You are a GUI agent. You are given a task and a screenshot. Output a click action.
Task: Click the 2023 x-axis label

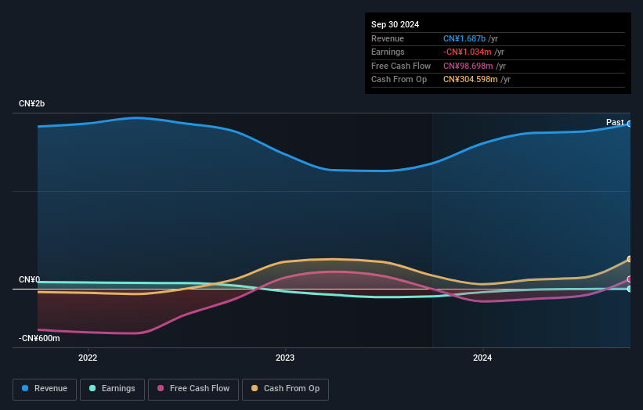(285, 358)
